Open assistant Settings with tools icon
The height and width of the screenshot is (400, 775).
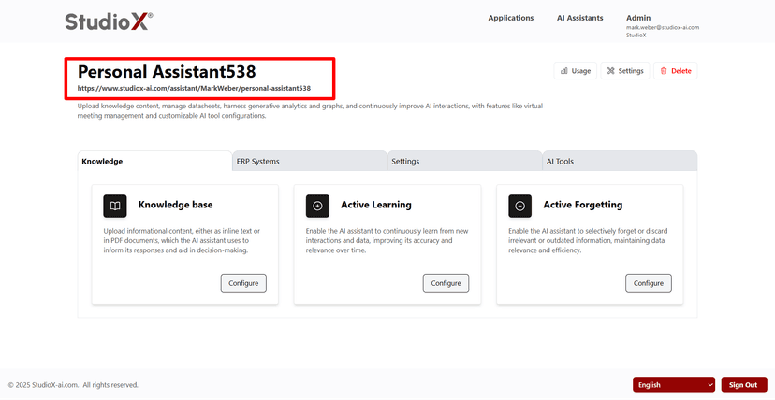click(x=624, y=71)
